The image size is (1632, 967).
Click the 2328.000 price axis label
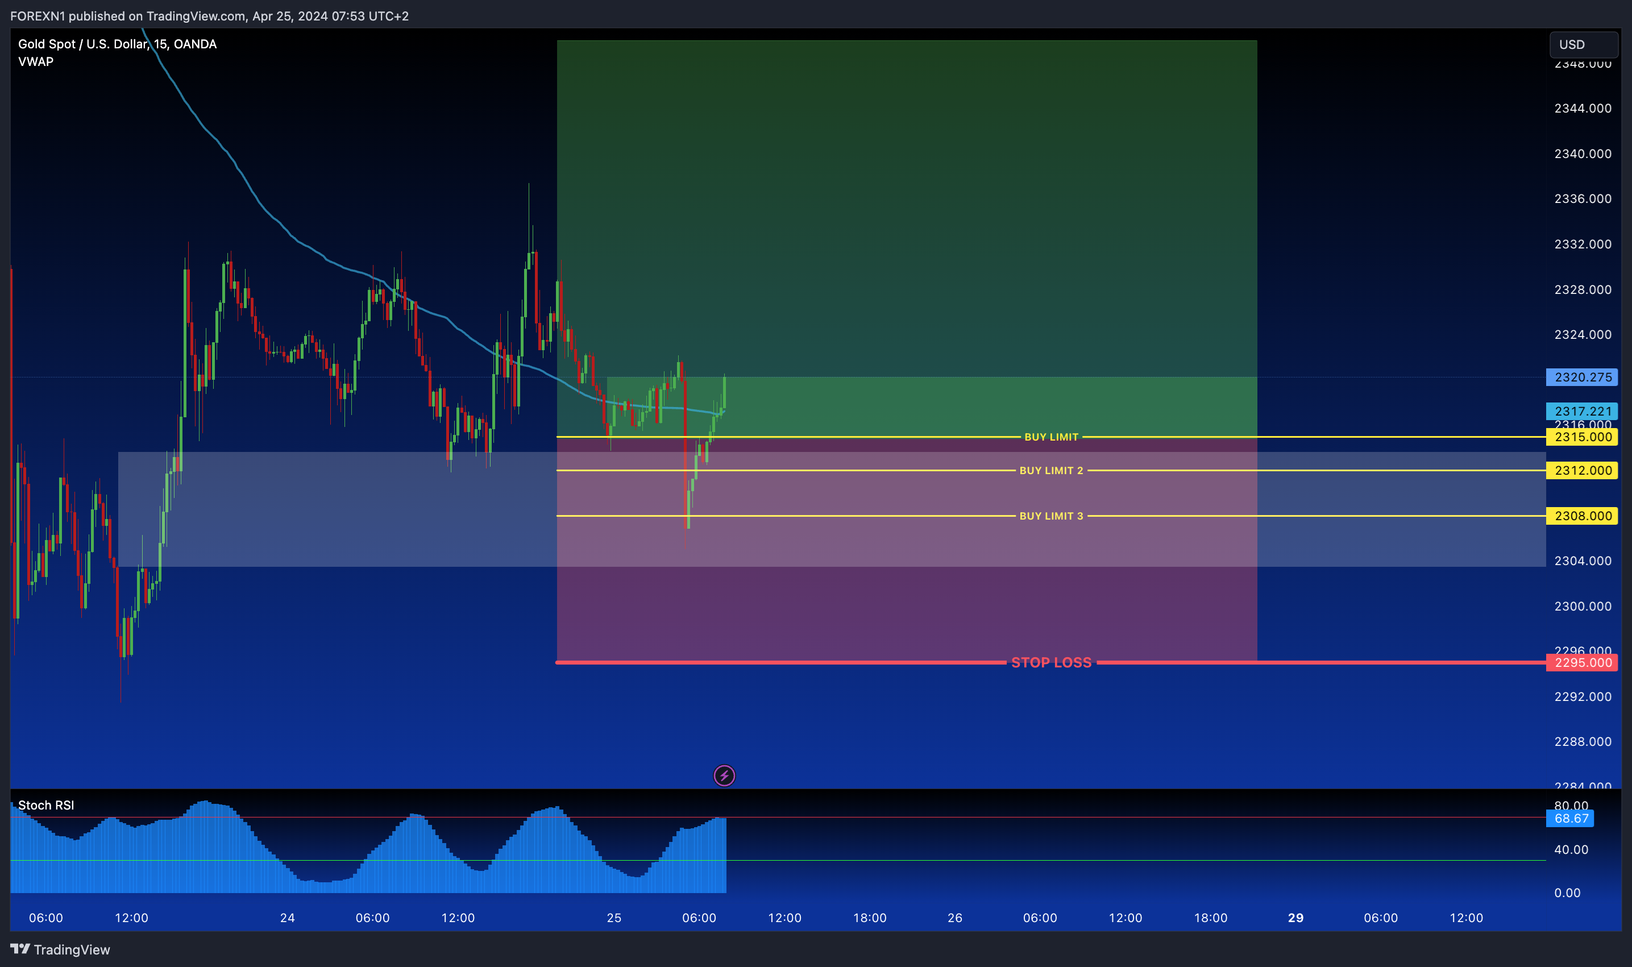pyautogui.click(x=1583, y=289)
